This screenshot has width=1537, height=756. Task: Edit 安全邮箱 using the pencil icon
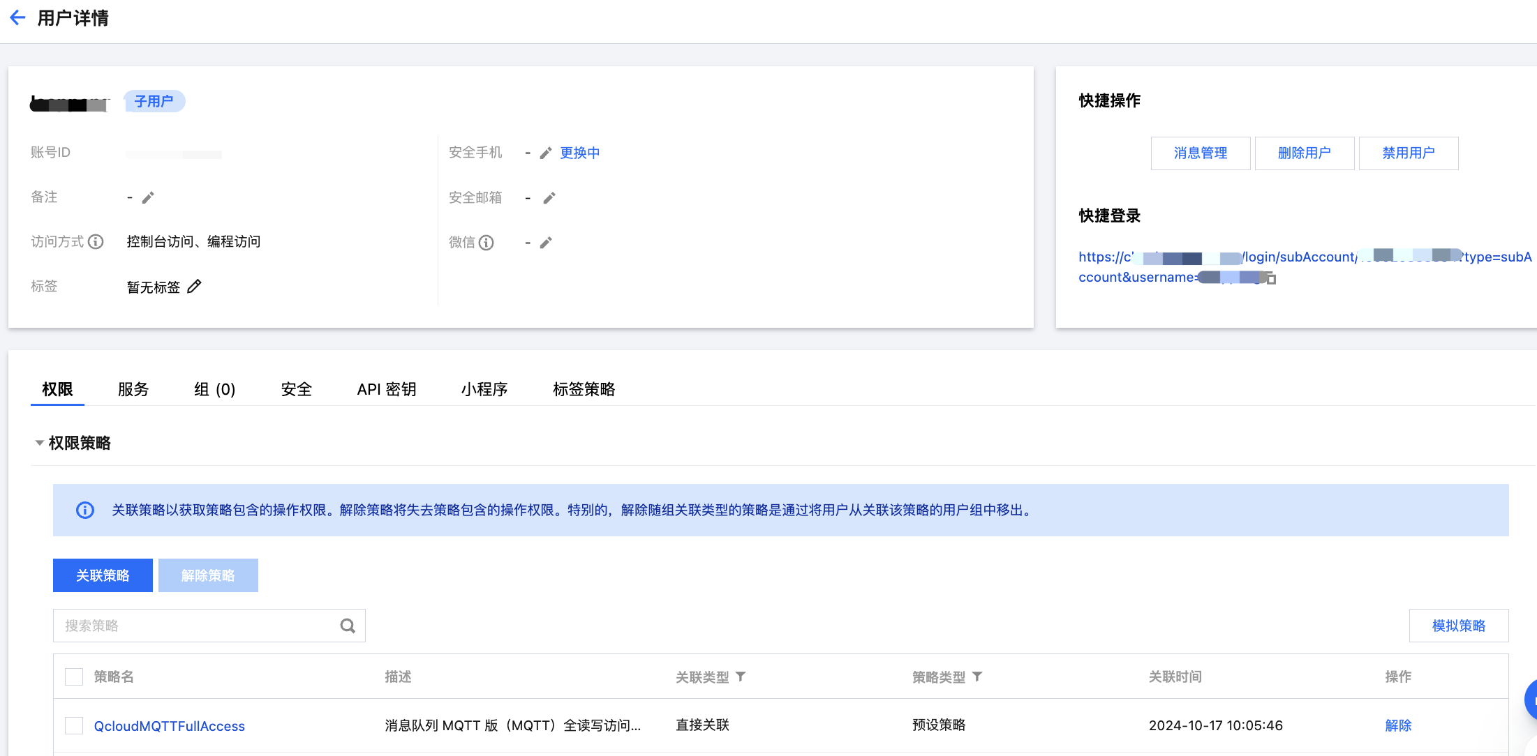[x=549, y=198]
